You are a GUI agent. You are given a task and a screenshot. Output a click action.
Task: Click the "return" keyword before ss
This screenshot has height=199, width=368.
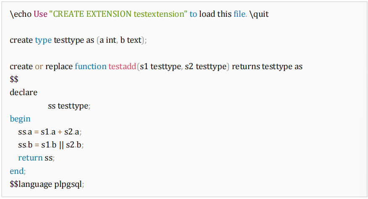point(30,158)
